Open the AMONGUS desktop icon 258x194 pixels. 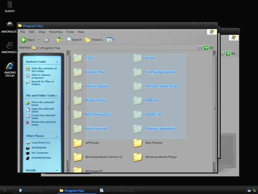click(9, 27)
